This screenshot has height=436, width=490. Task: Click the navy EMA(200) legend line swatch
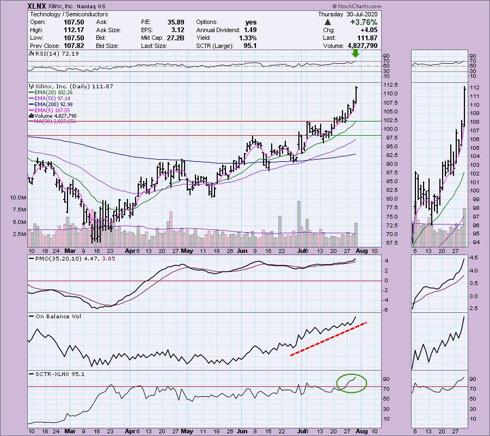31,105
